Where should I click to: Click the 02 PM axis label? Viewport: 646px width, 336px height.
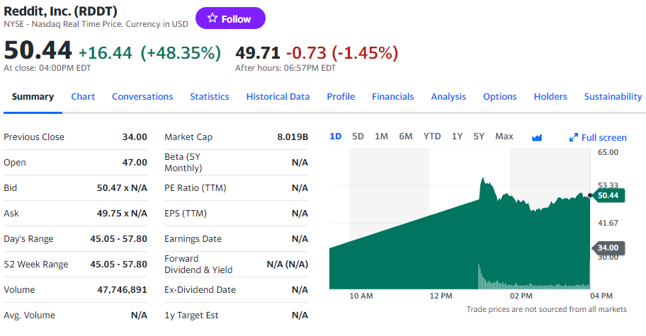click(x=521, y=296)
